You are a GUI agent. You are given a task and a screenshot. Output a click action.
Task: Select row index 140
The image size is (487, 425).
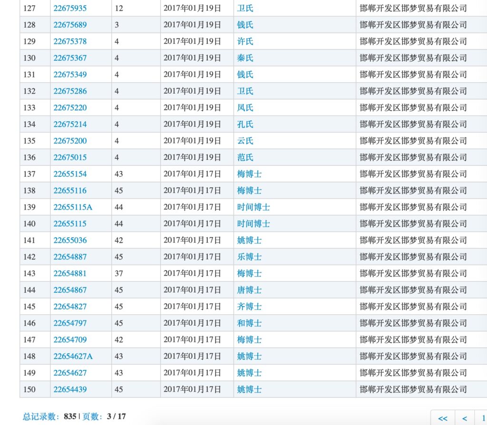point(29,224)
